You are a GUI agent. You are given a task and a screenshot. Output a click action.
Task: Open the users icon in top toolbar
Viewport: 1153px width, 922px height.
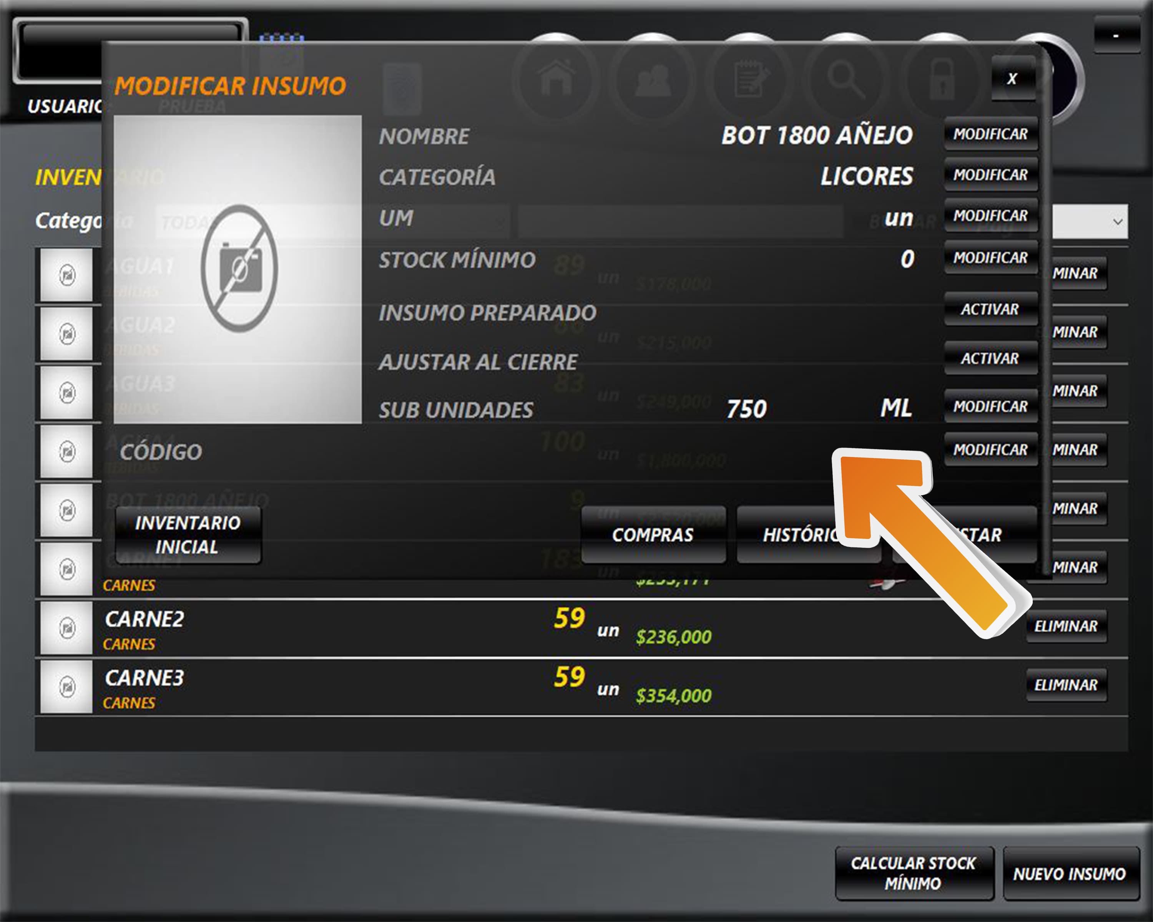tap(653, 79)
